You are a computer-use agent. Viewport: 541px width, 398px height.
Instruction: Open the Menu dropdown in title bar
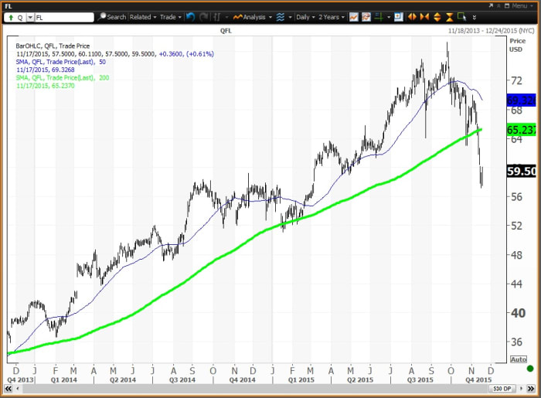[x=522, y=6]
